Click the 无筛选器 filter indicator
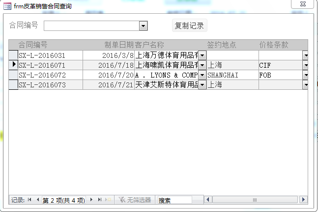The image size is (318, 212). click(x=135, y=200)
